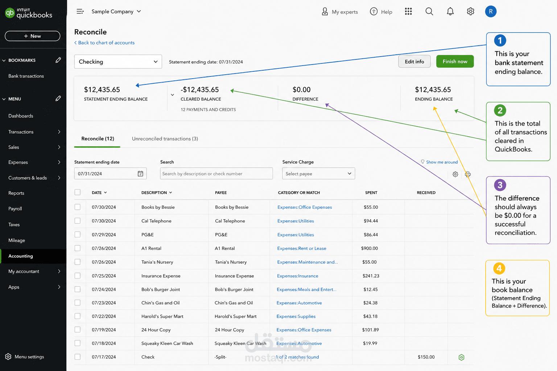The width and height of the screenshot is (557, 371).
Task: Open the apps grid icon
Action: pos(408,12)
